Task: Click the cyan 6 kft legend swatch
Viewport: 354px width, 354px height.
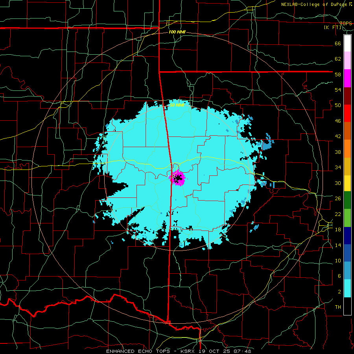Action: (347, 289)
